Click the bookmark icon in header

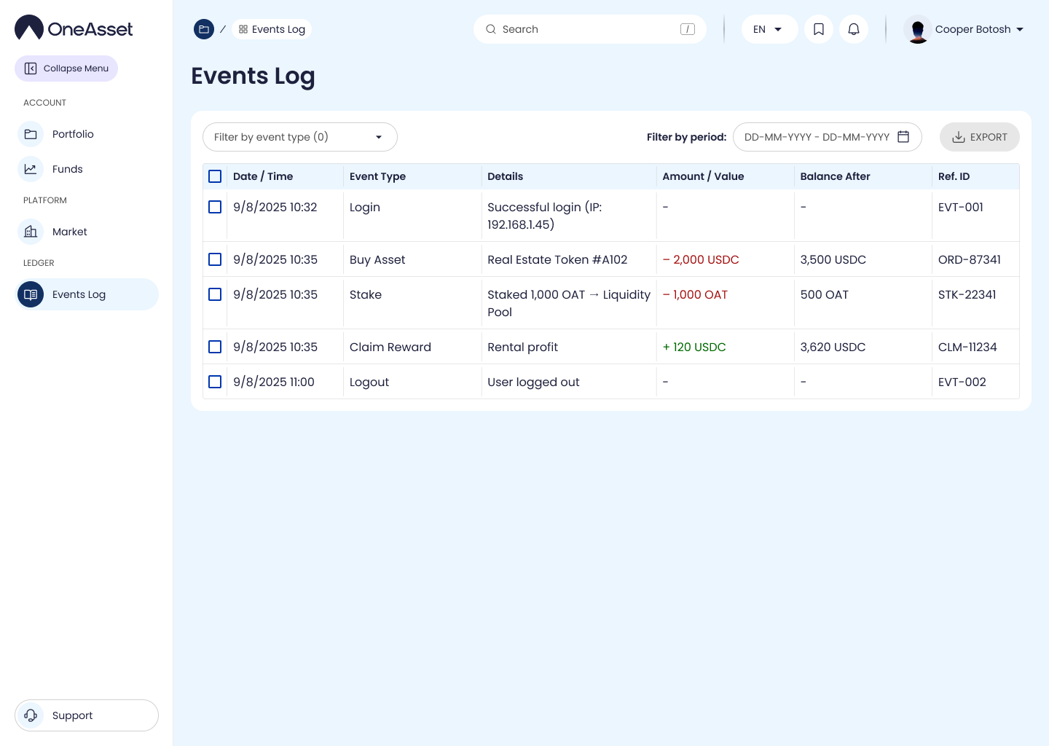819,29
